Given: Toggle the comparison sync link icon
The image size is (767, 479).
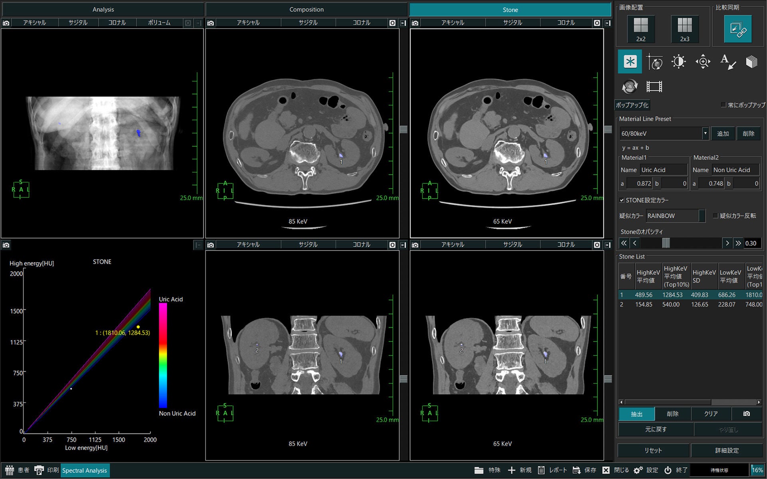Looking at the screenshot, I should [x=738, y=29].
